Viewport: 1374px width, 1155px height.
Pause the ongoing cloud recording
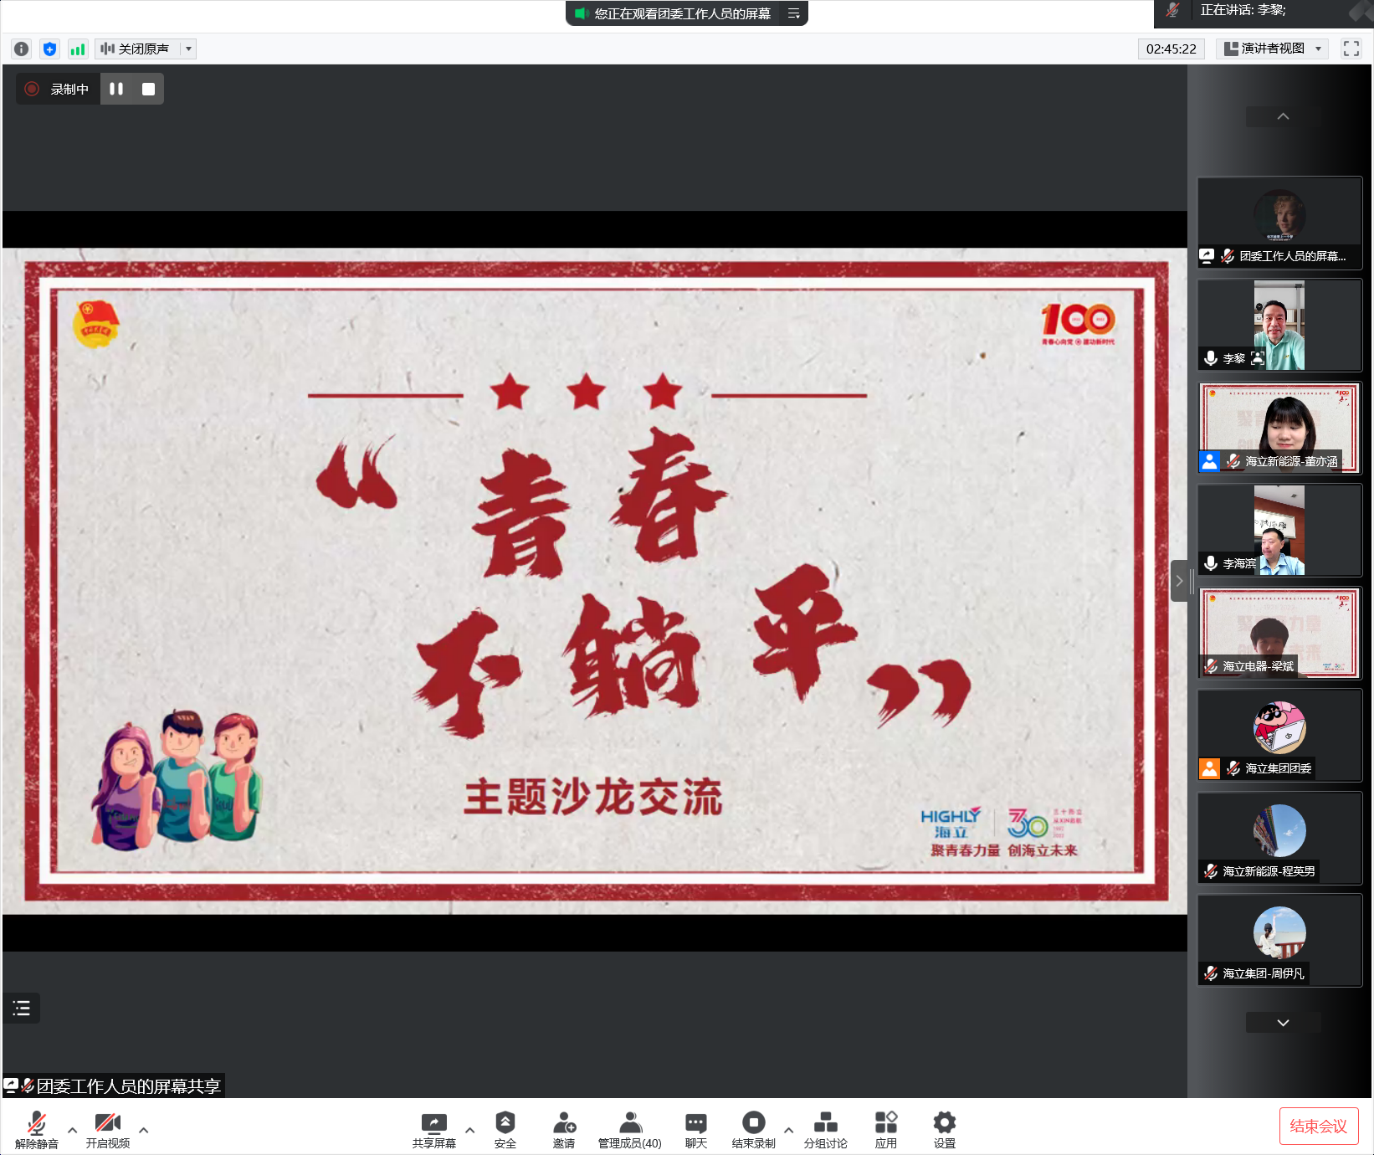[116, 88]
